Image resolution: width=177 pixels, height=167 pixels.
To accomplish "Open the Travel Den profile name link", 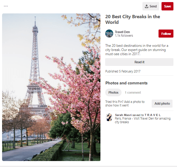I will pos(122,32).
